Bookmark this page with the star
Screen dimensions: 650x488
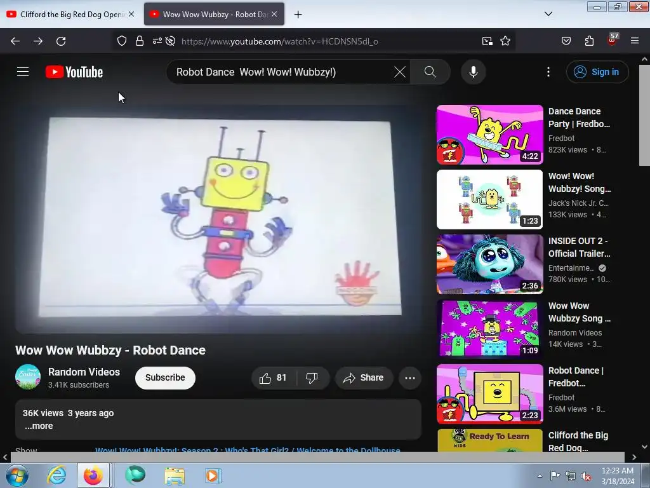point(505,41)
